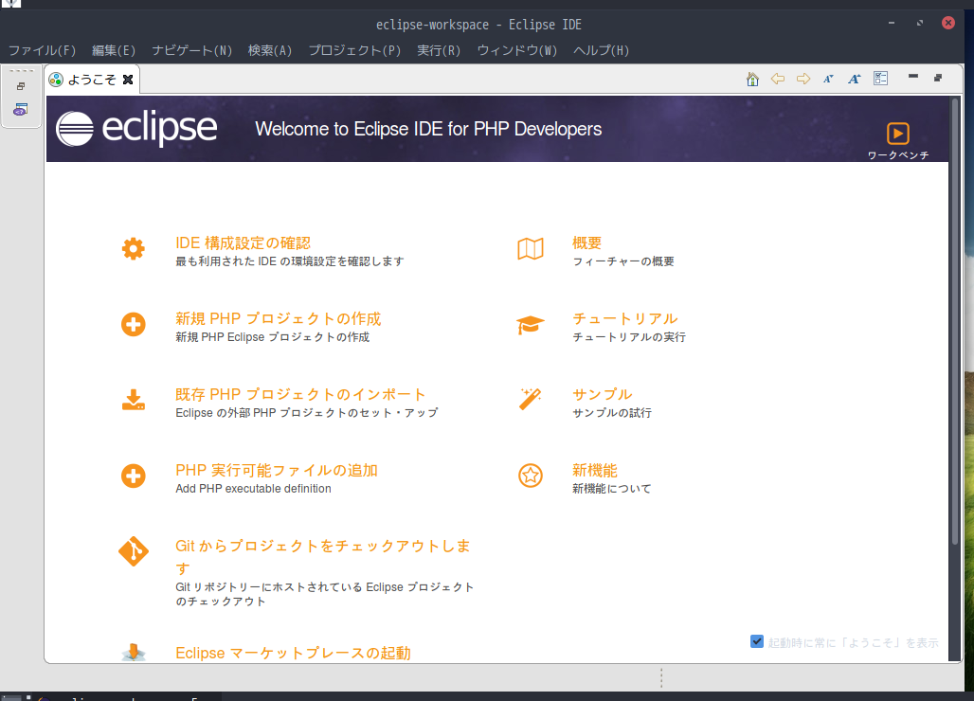Open Eclipse マーケットプレースの起動 link
The image size is (974, 701).
pos(293,653)
